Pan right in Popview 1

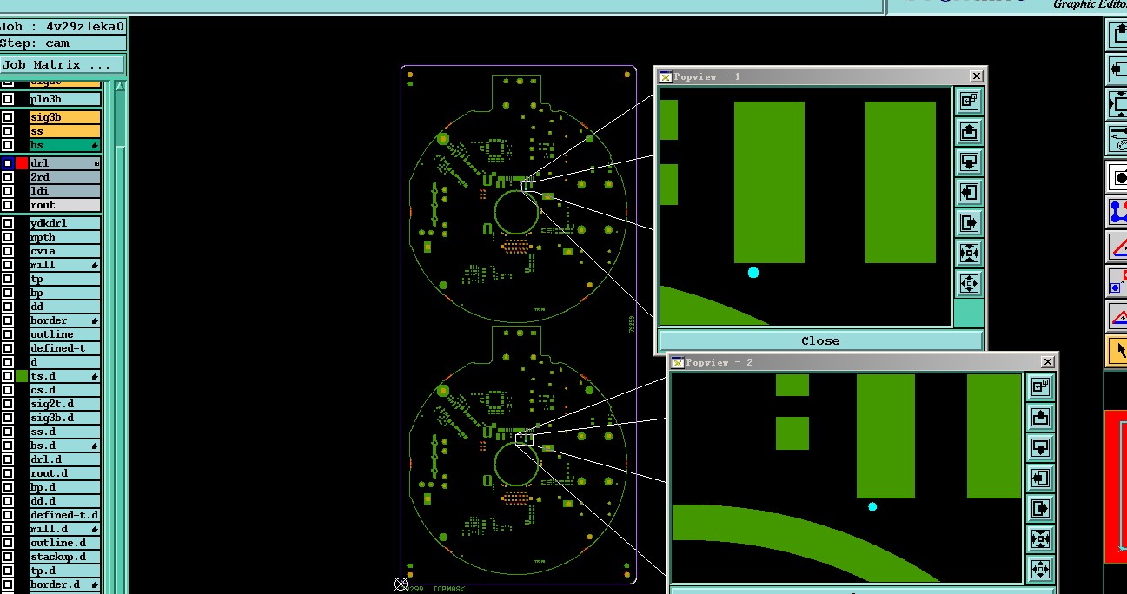click(x=969, y=223)
